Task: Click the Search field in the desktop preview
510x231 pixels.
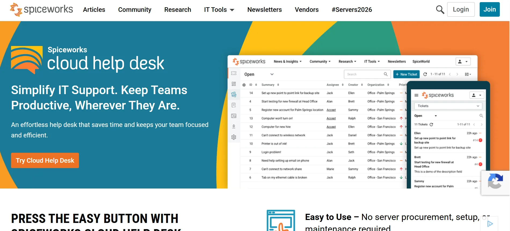Action: click(x=367, y=74)
